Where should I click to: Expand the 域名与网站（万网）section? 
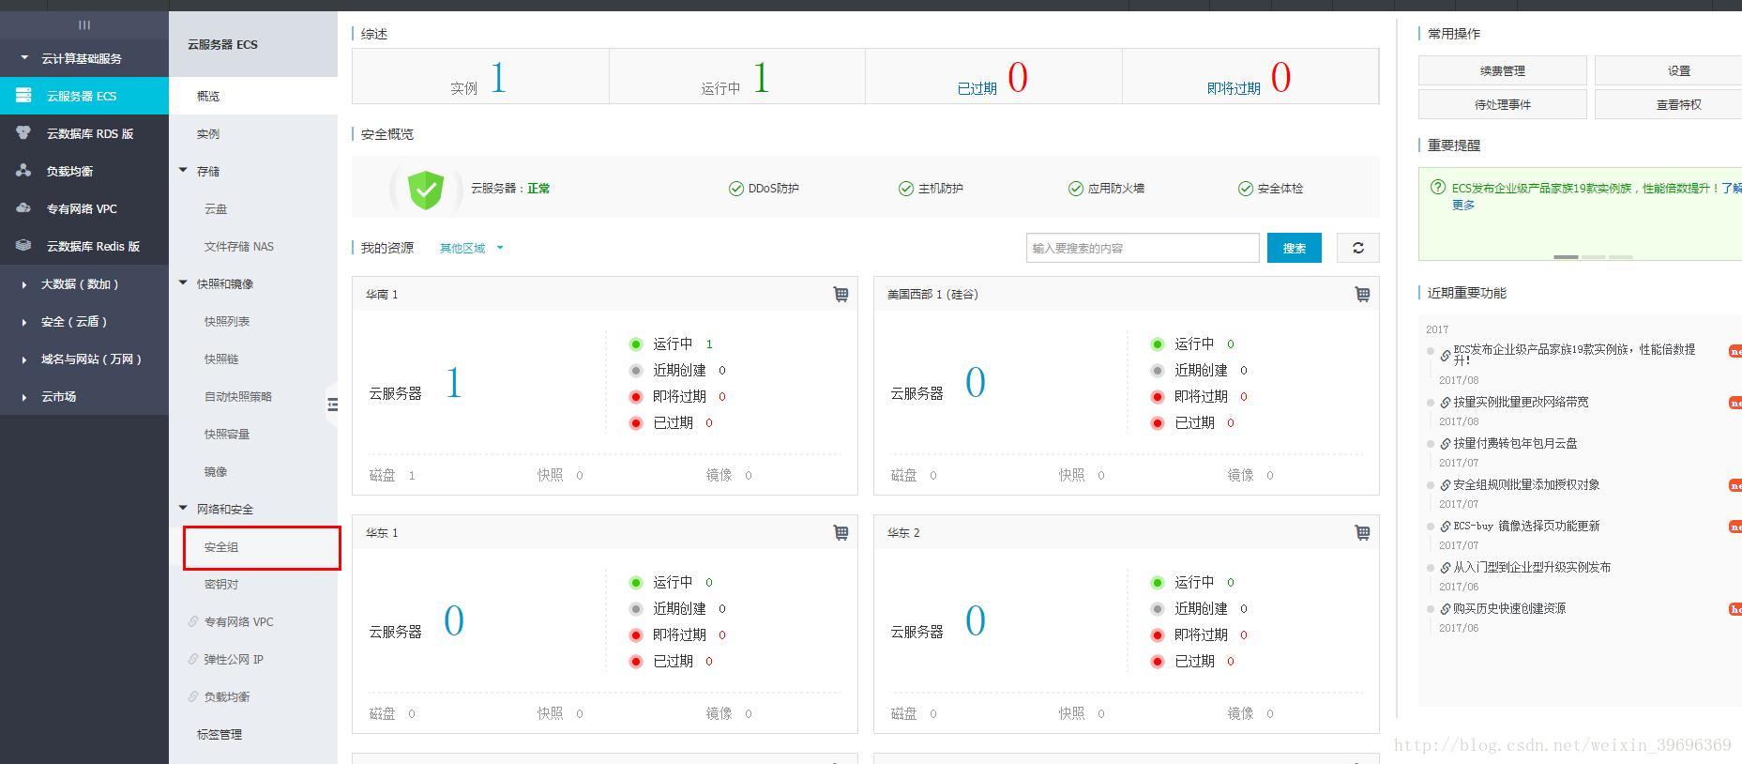tap(24, 359)
